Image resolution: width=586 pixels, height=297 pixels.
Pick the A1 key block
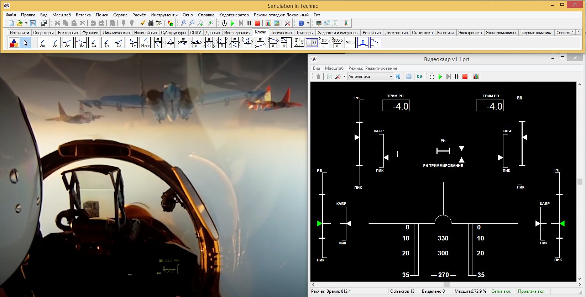pyautogui.click(x=55, y=43)
